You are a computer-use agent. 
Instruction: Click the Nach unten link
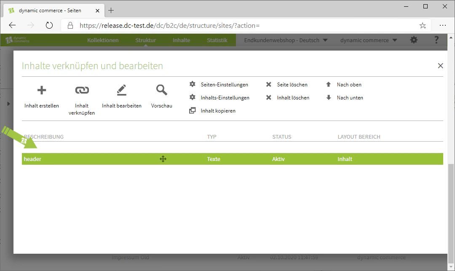tap(350, 98)
